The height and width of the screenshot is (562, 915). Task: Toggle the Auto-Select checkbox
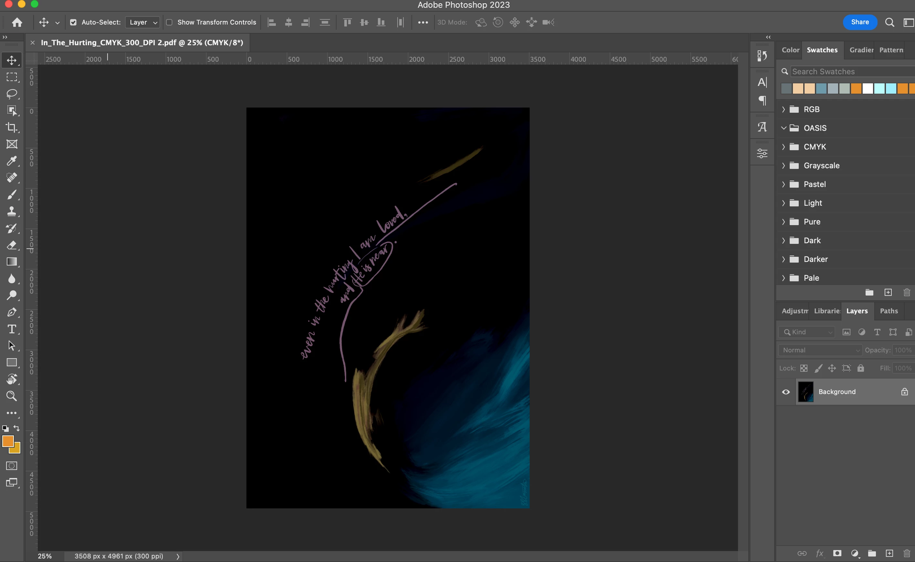click(x=73, y=22)
